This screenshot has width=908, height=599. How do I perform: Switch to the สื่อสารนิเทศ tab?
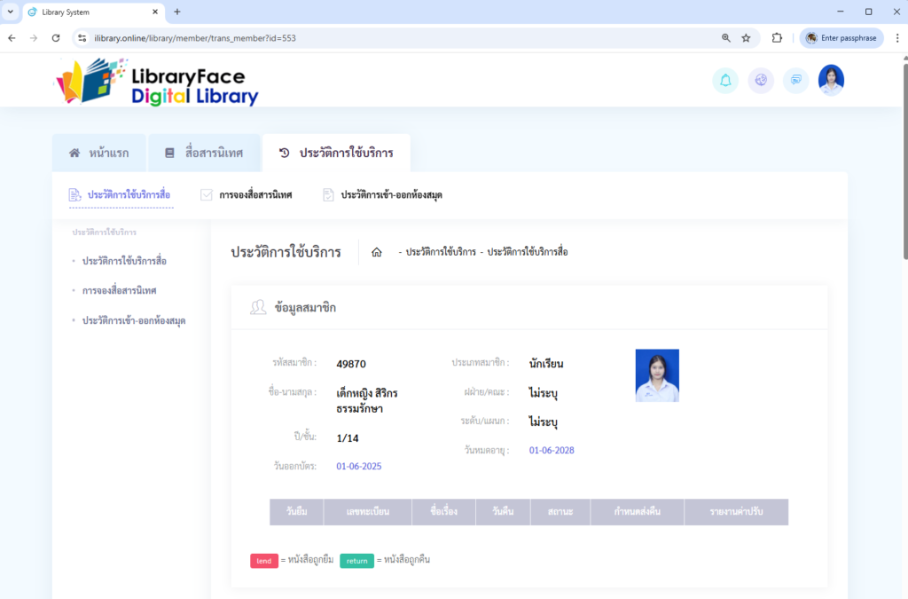coord(204,153)
